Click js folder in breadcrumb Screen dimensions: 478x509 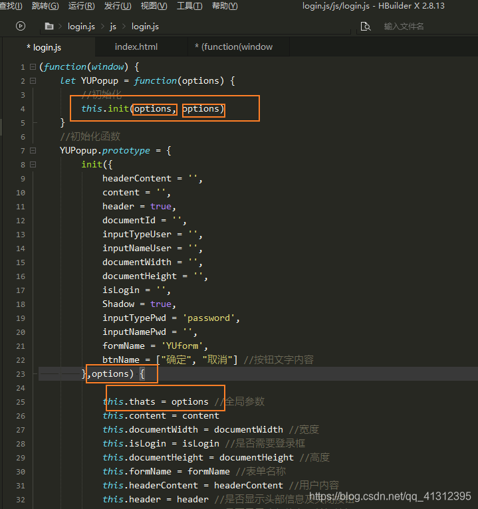(112, 27)
